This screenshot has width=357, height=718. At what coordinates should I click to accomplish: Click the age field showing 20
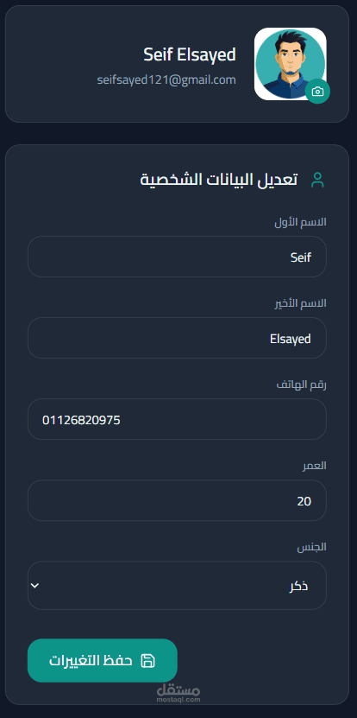click(177, 500)
